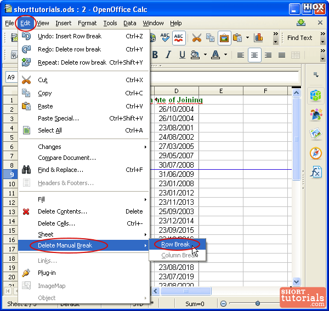The width and height of the screenshot is (329, 311).
Task: Open background color dropdown arrow
Action: [x=205, y=55]
